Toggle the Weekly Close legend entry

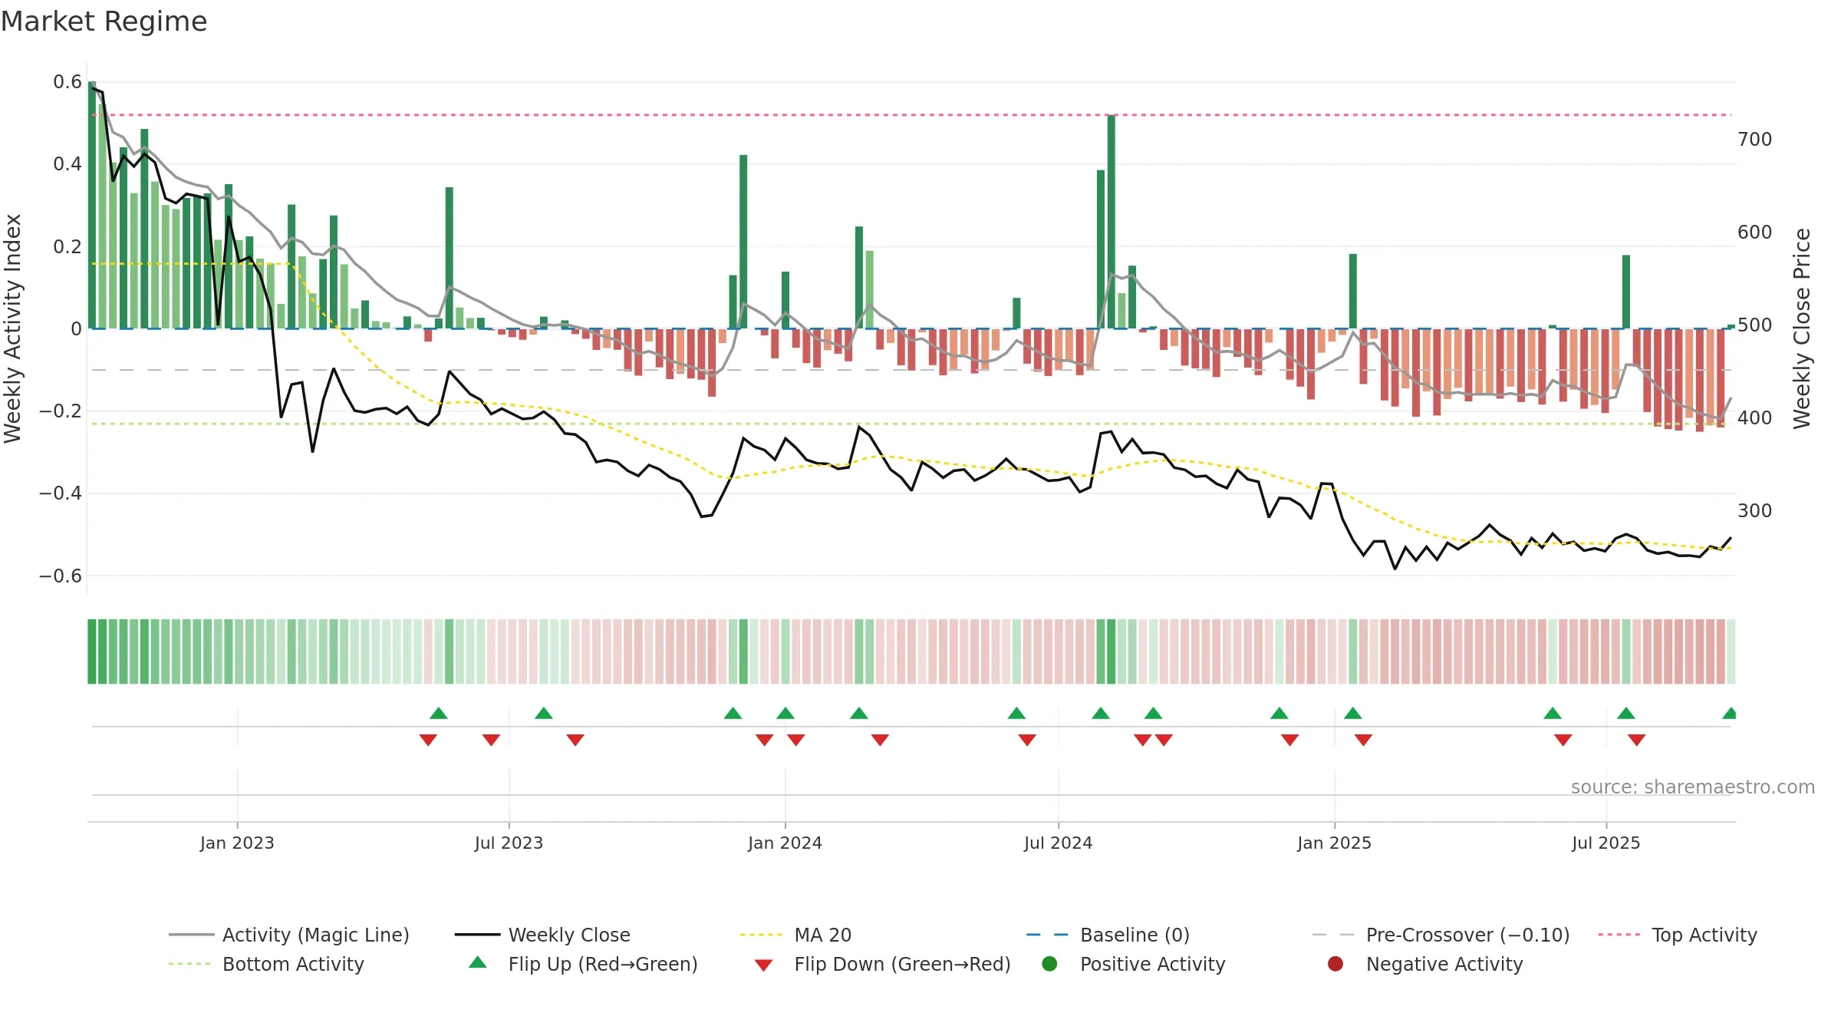click(542, 935)
